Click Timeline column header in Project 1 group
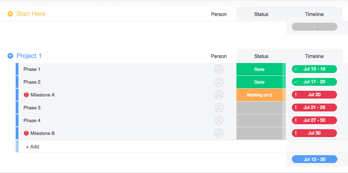Viewport: 348px width, 173px height. pos(314,57)
